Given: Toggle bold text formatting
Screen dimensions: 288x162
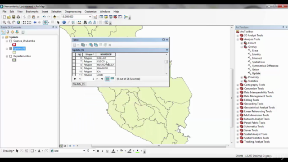Looking at the screenshot, I should 98,151.
